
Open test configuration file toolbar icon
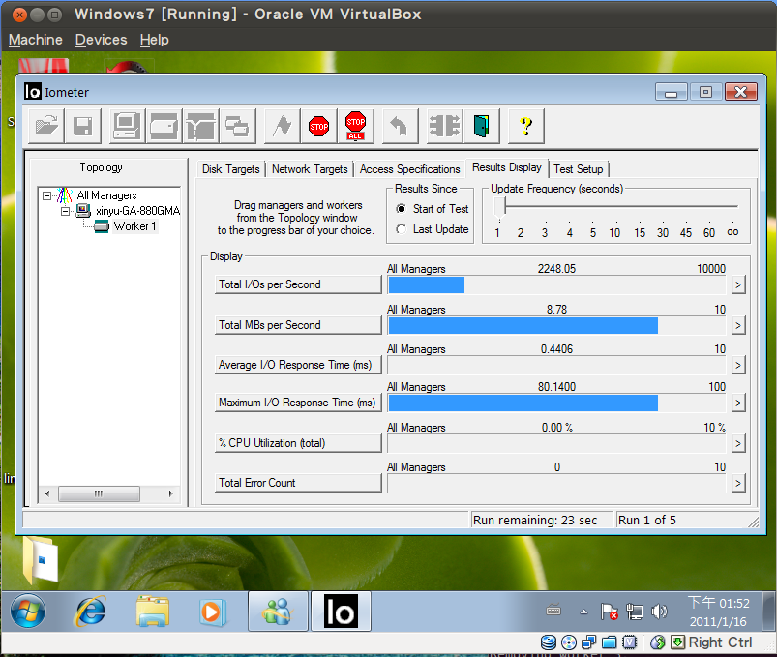pos(46,126)
